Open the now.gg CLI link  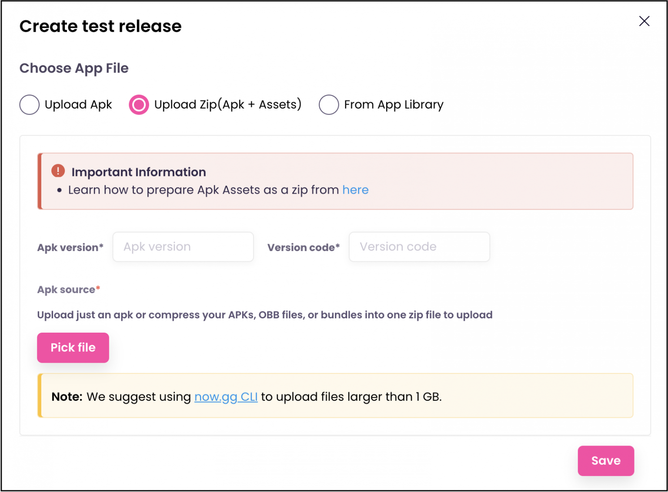pyautogui.click(x=226, y=396)
